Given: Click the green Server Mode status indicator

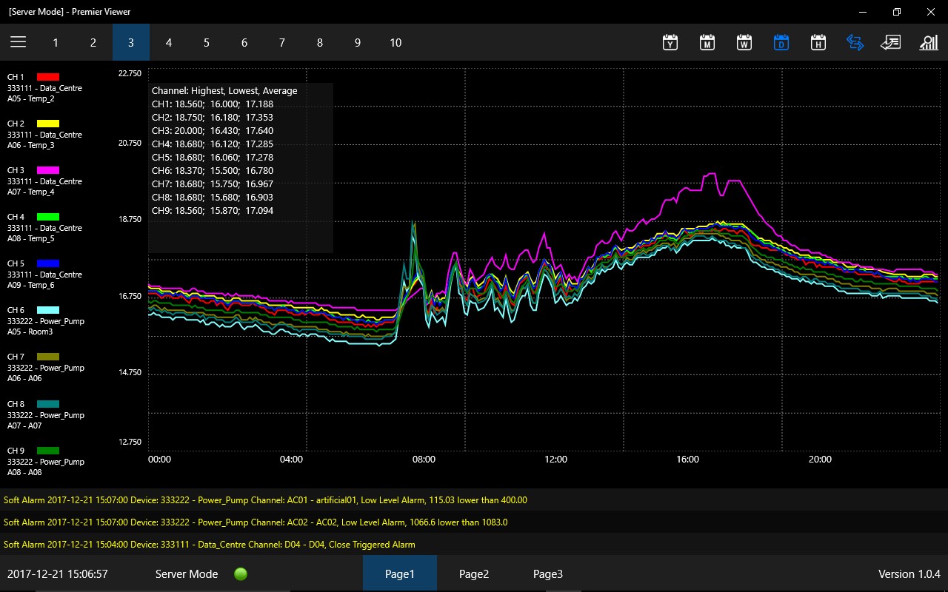Looking at the screenshot, I should coord(241,573).
